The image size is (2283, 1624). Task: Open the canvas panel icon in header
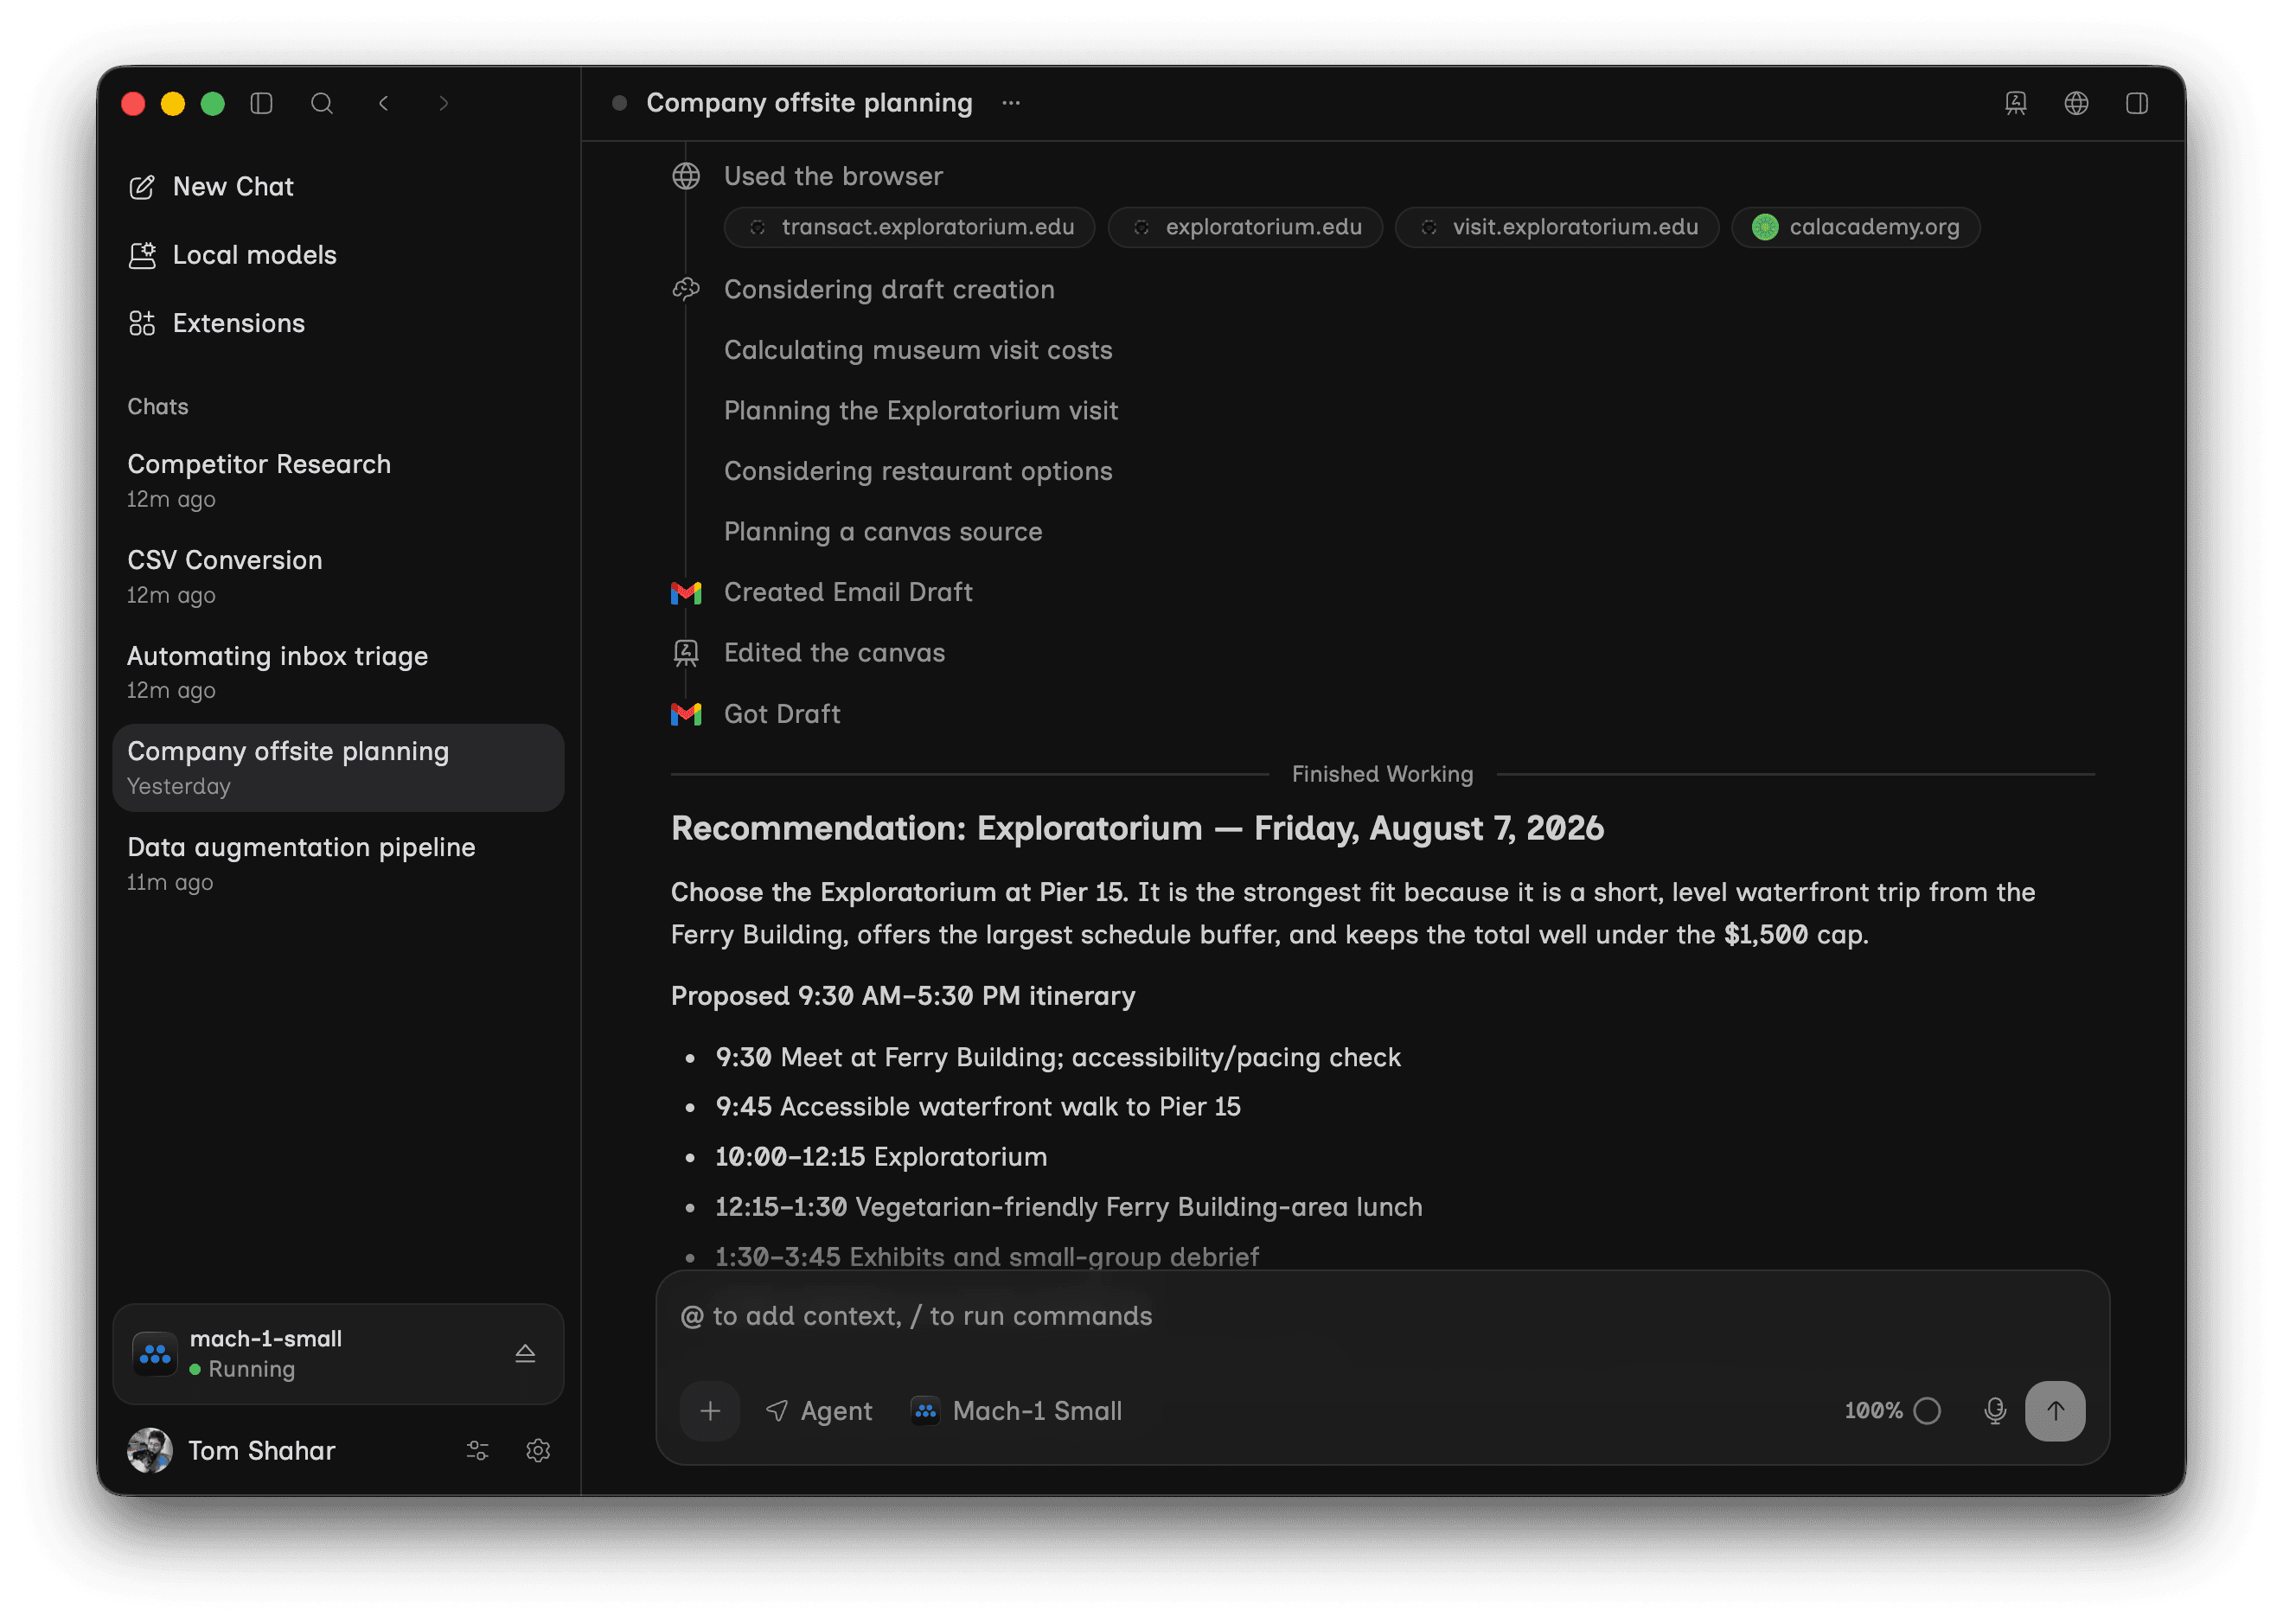click(x=2016, y=103)
